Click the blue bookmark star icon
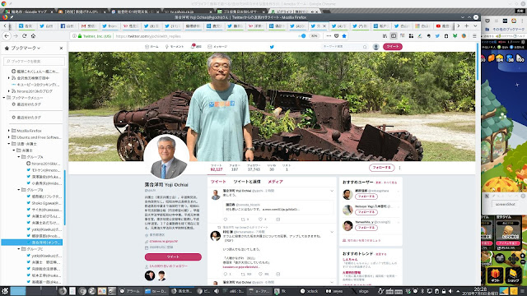The height and width of the screenshot is (296, 527). (x=344, y=36)
